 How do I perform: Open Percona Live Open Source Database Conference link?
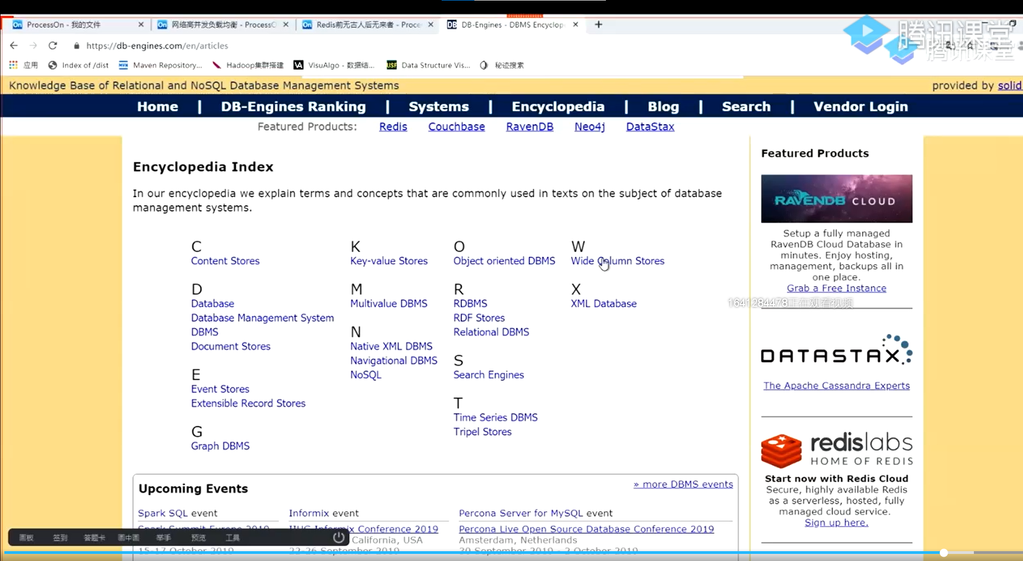[586, 529]
